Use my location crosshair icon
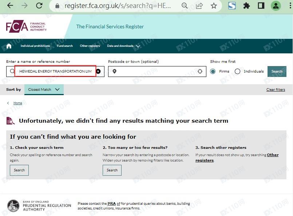The image size is (293, 216). [200, 71]
